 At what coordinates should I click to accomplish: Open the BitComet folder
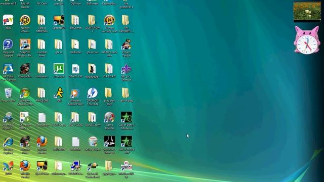[75, 20]
